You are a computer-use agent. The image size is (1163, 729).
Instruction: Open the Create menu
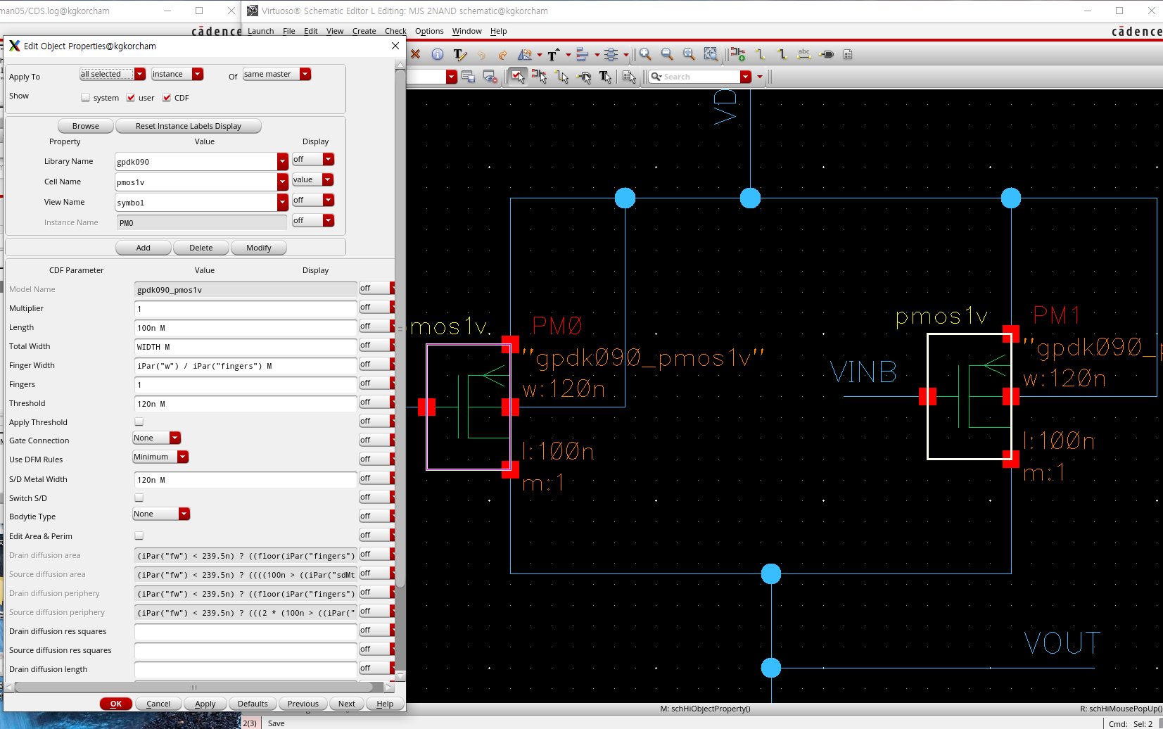[364, 31]
